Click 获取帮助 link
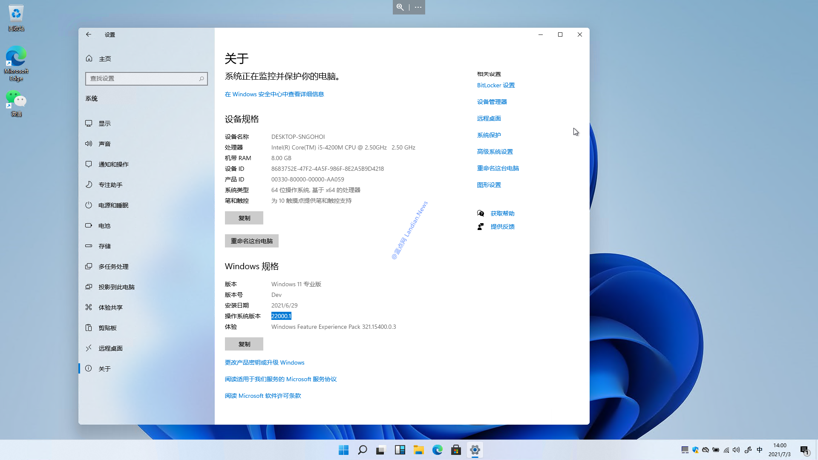Screen dimensions: 818x460 503,213
